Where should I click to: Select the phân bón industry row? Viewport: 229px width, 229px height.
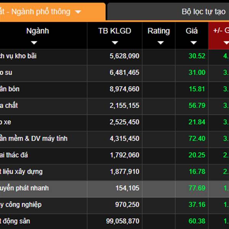[x=10, y=89]
